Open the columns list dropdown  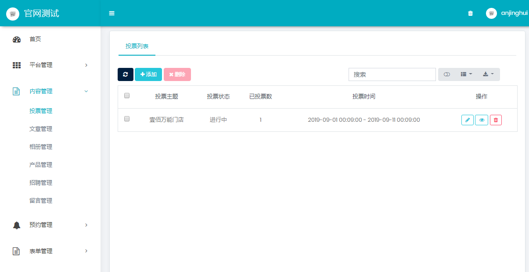466,74
